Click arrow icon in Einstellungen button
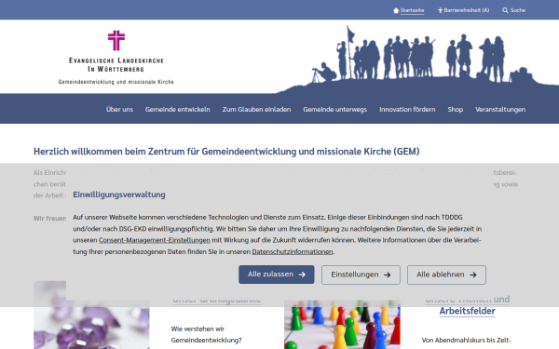 coord(388,275)
